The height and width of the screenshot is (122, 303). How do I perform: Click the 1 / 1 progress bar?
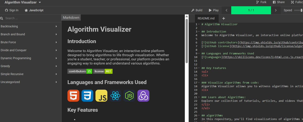click(251, 10)
